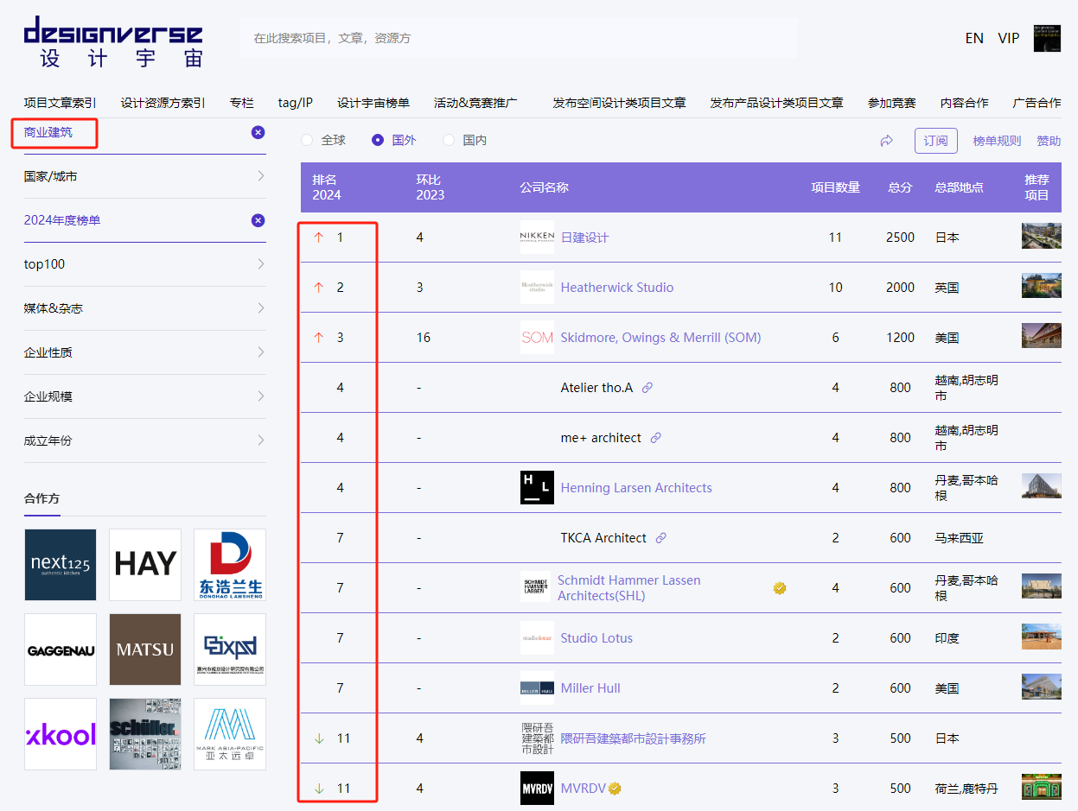Open the 参加竞赛 nav item

892,103
